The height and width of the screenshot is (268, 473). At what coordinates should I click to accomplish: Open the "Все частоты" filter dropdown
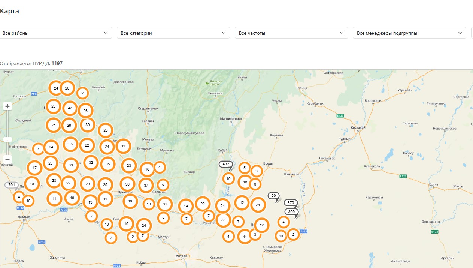(291, 33)
